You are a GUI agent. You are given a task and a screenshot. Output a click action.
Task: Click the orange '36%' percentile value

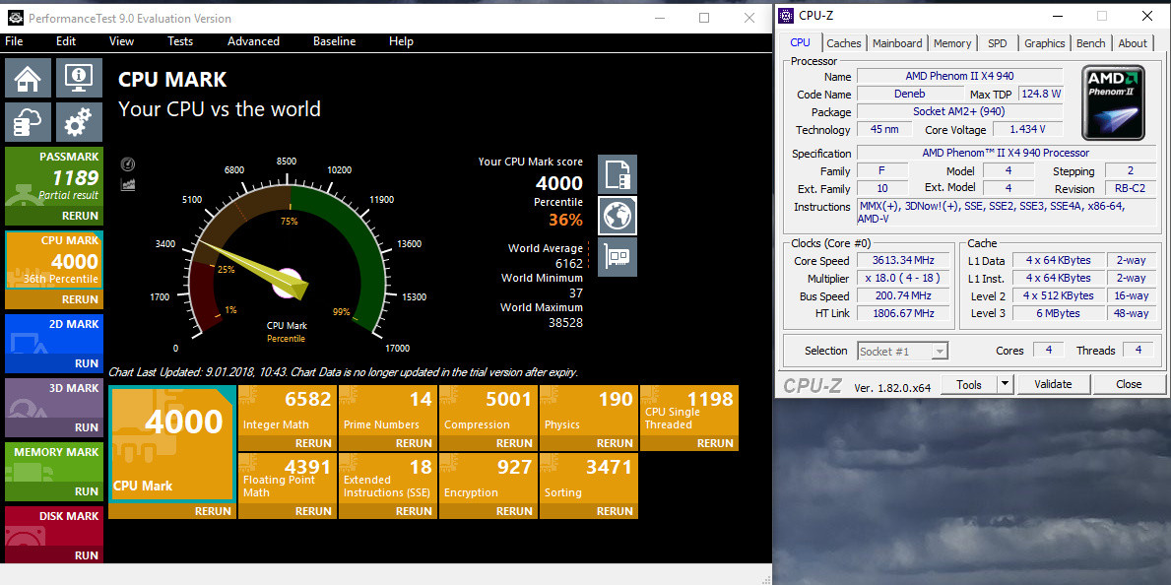click(x=565, y=220)
